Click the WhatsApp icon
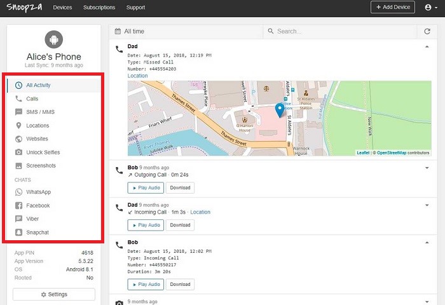445x305 pixels. [18, 192]
